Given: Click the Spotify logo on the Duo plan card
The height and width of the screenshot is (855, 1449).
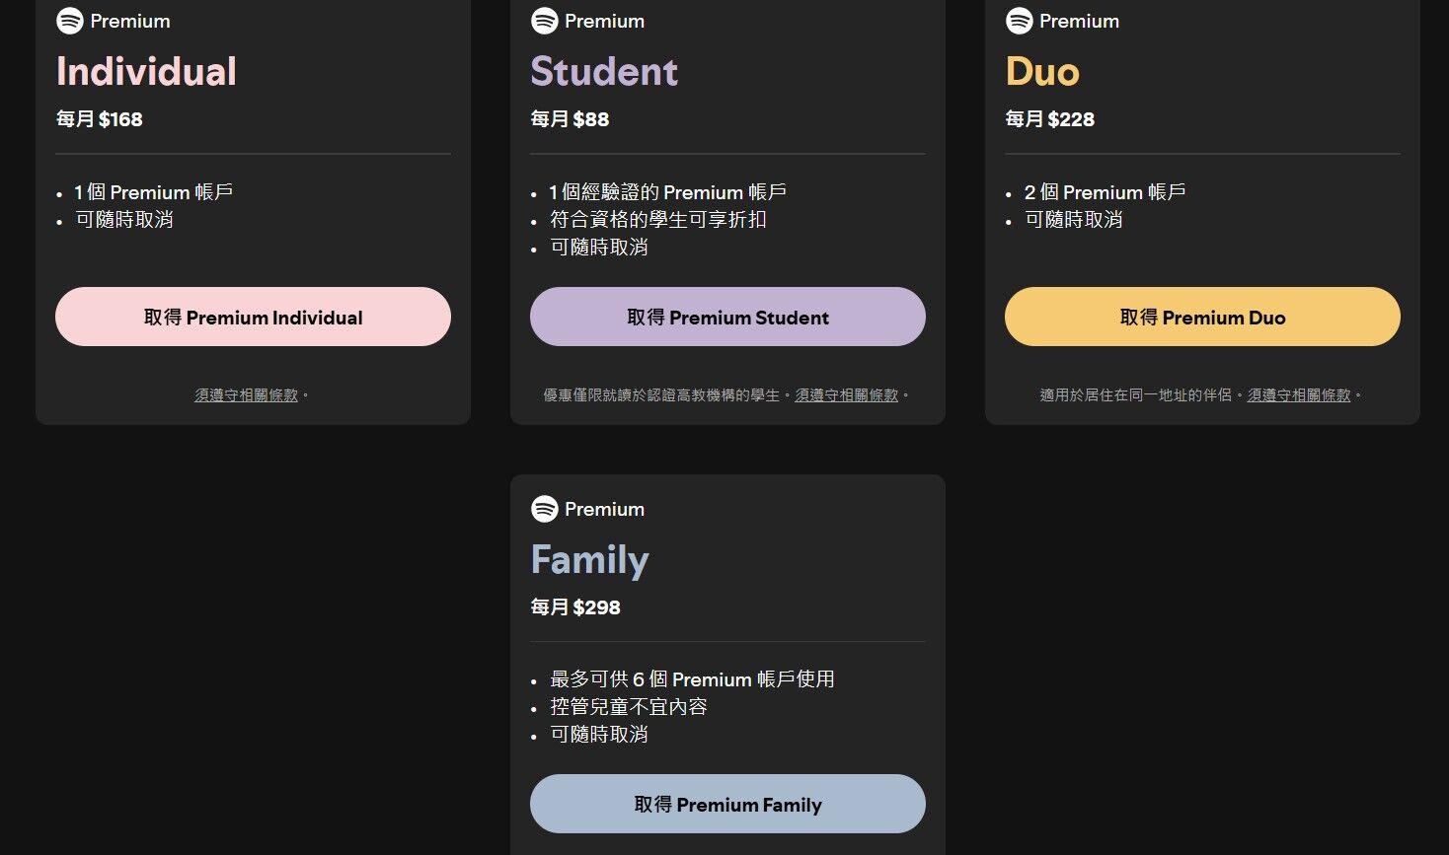Looking at the screenshot, I should [1018, 20].
